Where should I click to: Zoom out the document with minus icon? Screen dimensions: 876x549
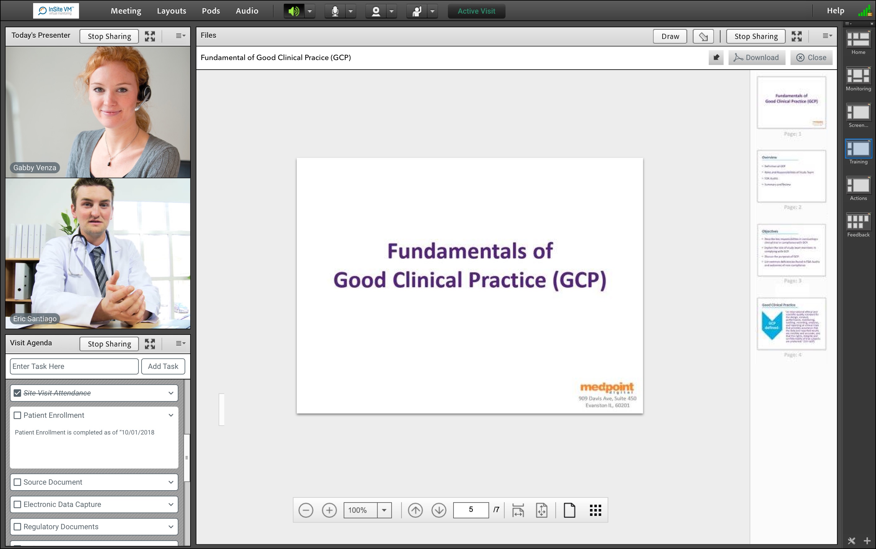tap(305, 510)
